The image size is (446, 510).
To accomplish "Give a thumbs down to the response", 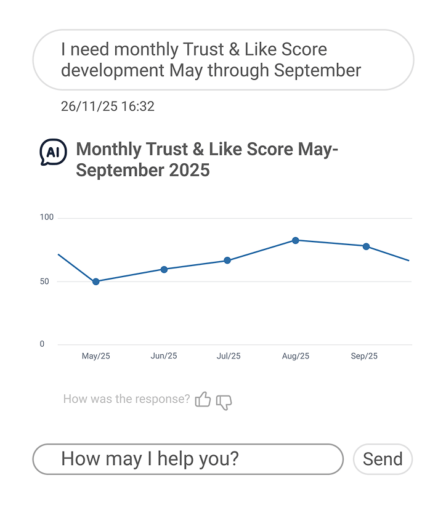I will 224,401.
